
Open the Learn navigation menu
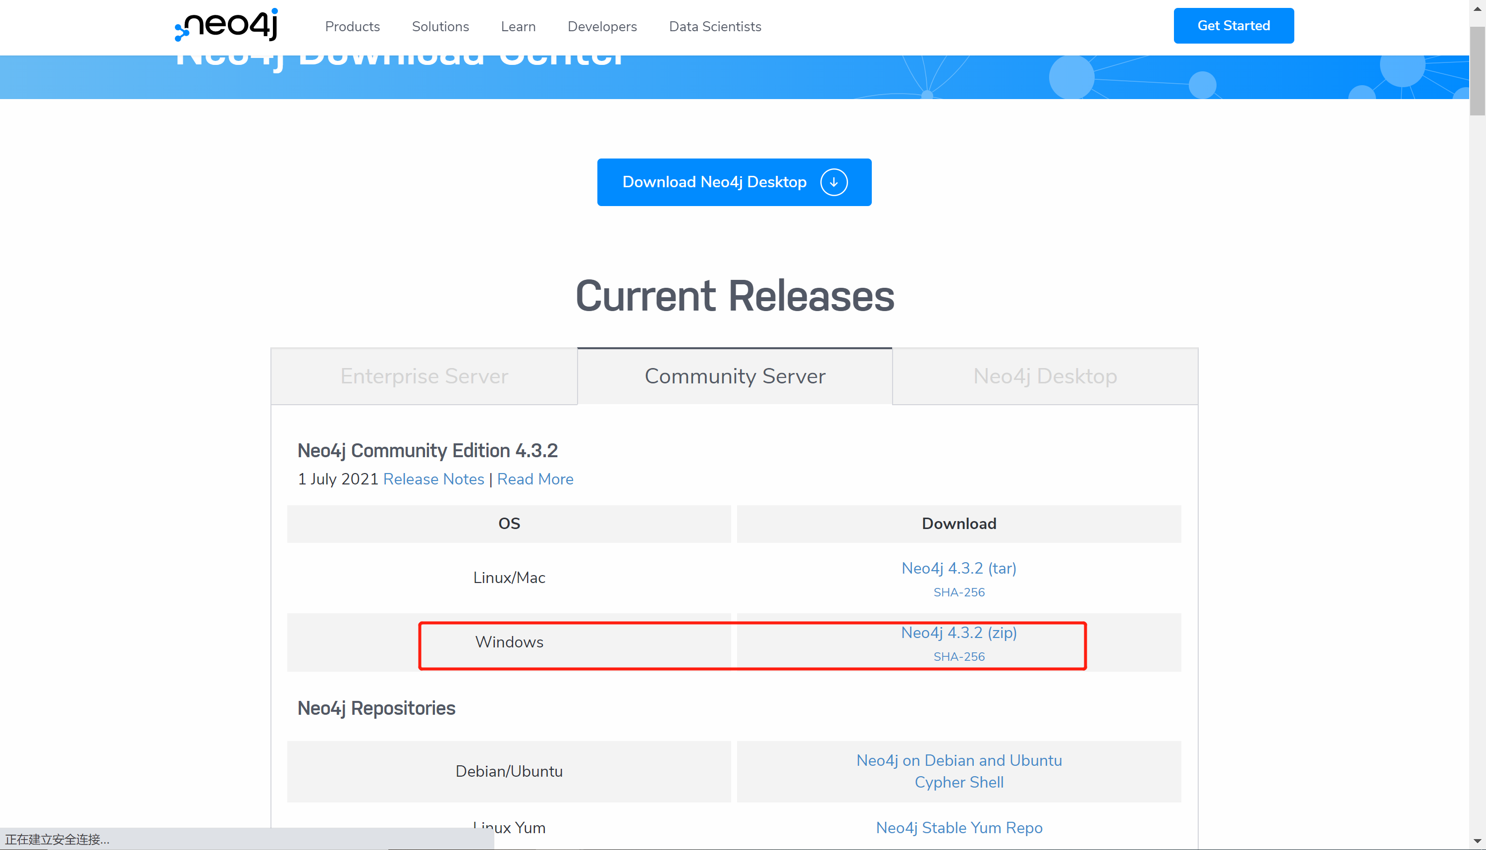tap(518, 26)
